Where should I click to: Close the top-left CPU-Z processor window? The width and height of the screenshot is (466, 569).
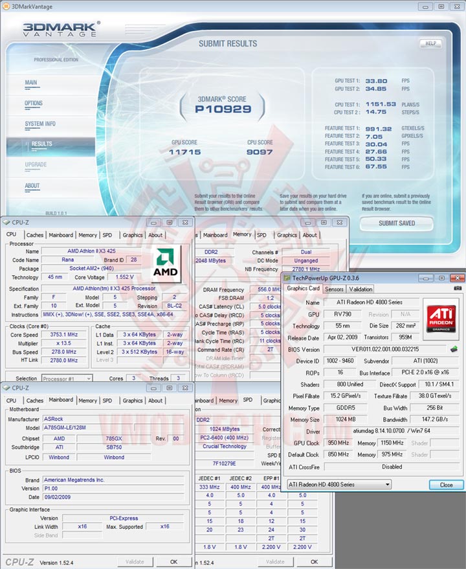coord(185,223)
